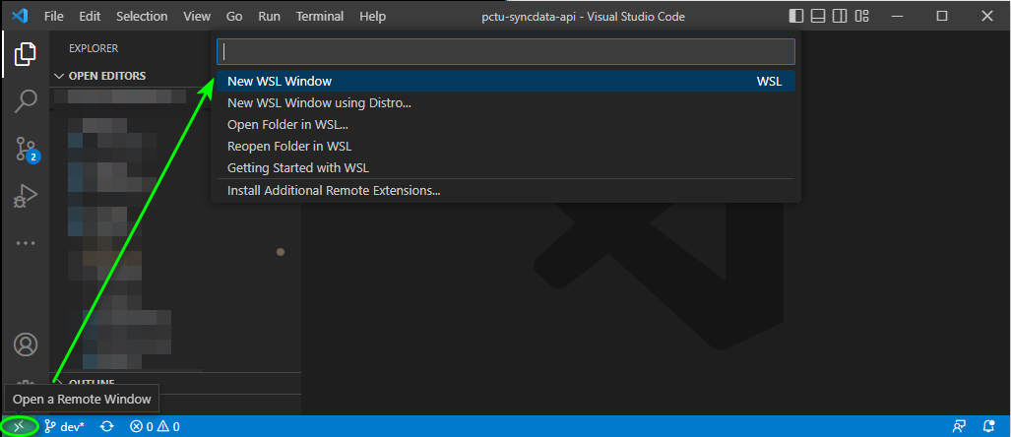Open Customize Layout icon in title bar
This screenshot has width=1011, height=437.
tap(861, 16)
